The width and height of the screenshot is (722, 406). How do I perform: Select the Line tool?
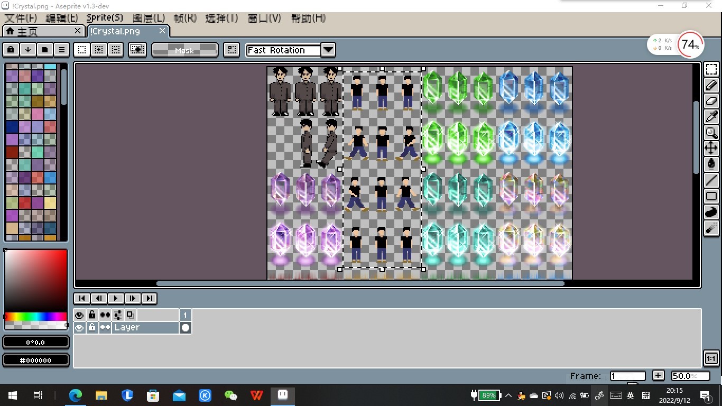pyautogui.click(x=711, y=180)
